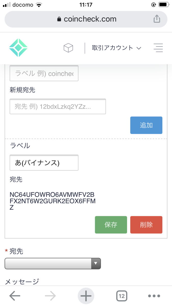Select 取引アカウント in the header
Image resolution: width=172 pixels, height=306 pixels.
click(x=112, y=48)
